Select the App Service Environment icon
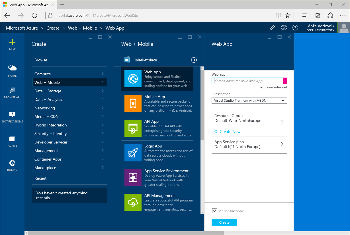Viewport: 350px width, 235px height. [133, 178]
